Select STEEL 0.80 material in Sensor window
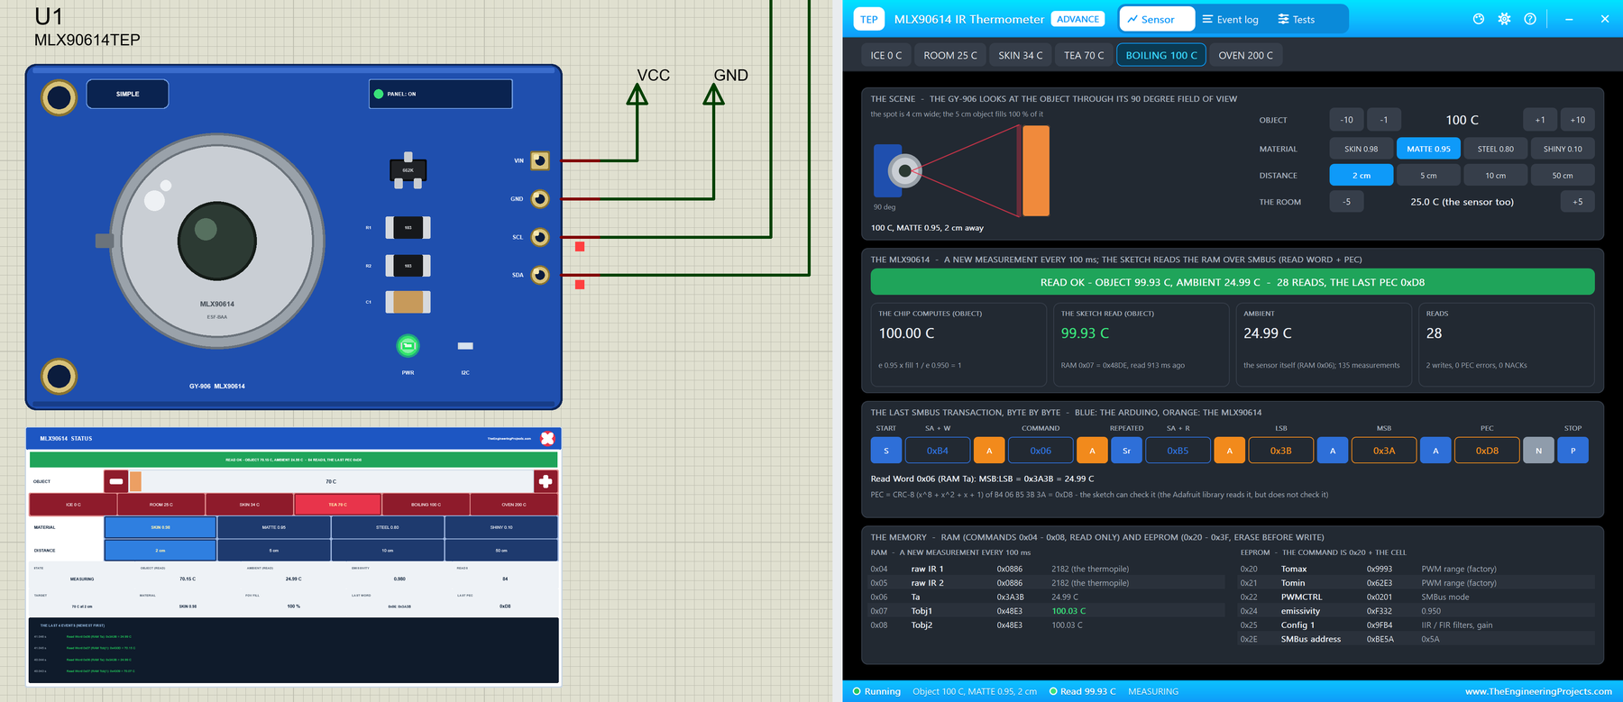Image resolution: width=1623 pixels, height=702 pixels. click(x=1495, y=149)
